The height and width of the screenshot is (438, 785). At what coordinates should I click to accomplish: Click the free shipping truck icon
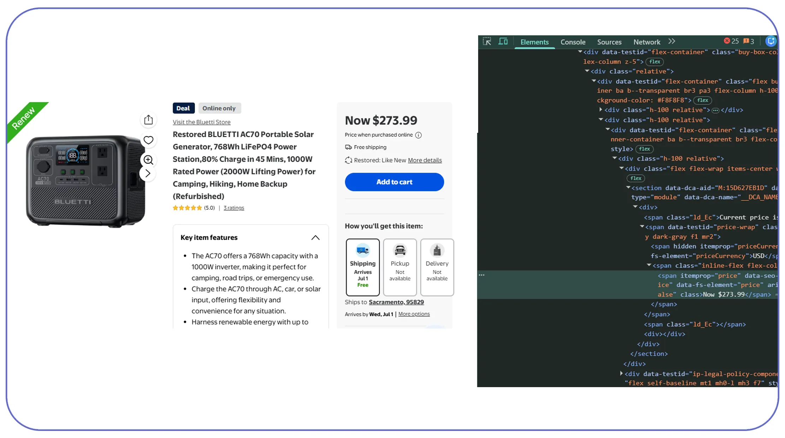348,147
